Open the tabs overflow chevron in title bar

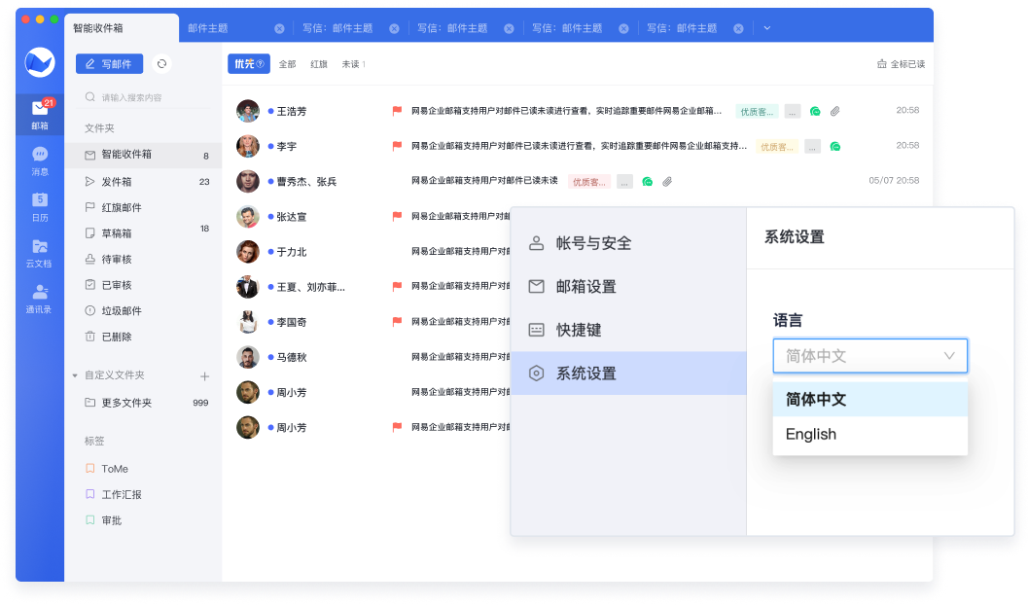point(766,28)
